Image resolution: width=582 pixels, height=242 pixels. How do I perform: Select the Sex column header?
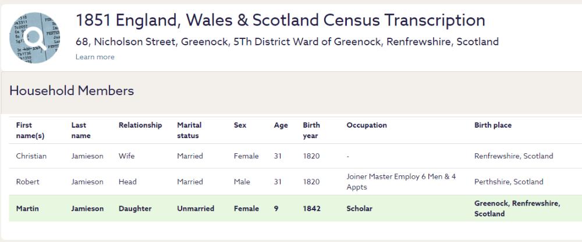(240, 125)
